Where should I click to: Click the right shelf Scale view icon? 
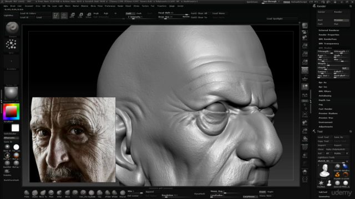tap(305, 131)
